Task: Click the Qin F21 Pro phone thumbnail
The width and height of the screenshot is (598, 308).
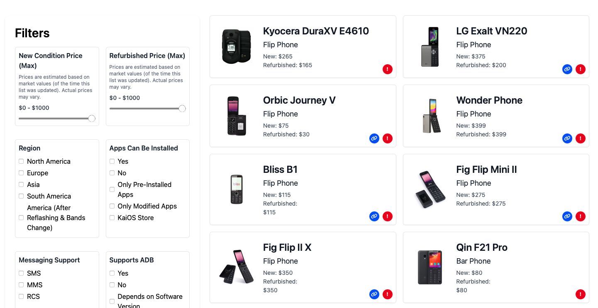Action: (430, 267)
